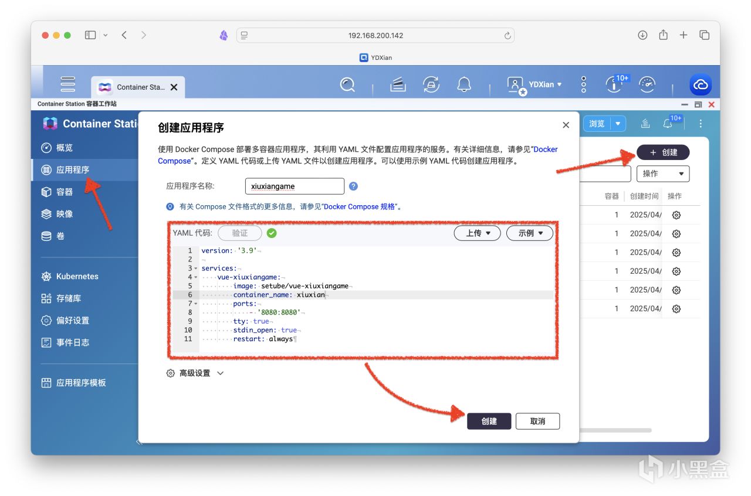Open the settings gear in the sixth table row
This screenshot has height=496, width=751.
676,308
